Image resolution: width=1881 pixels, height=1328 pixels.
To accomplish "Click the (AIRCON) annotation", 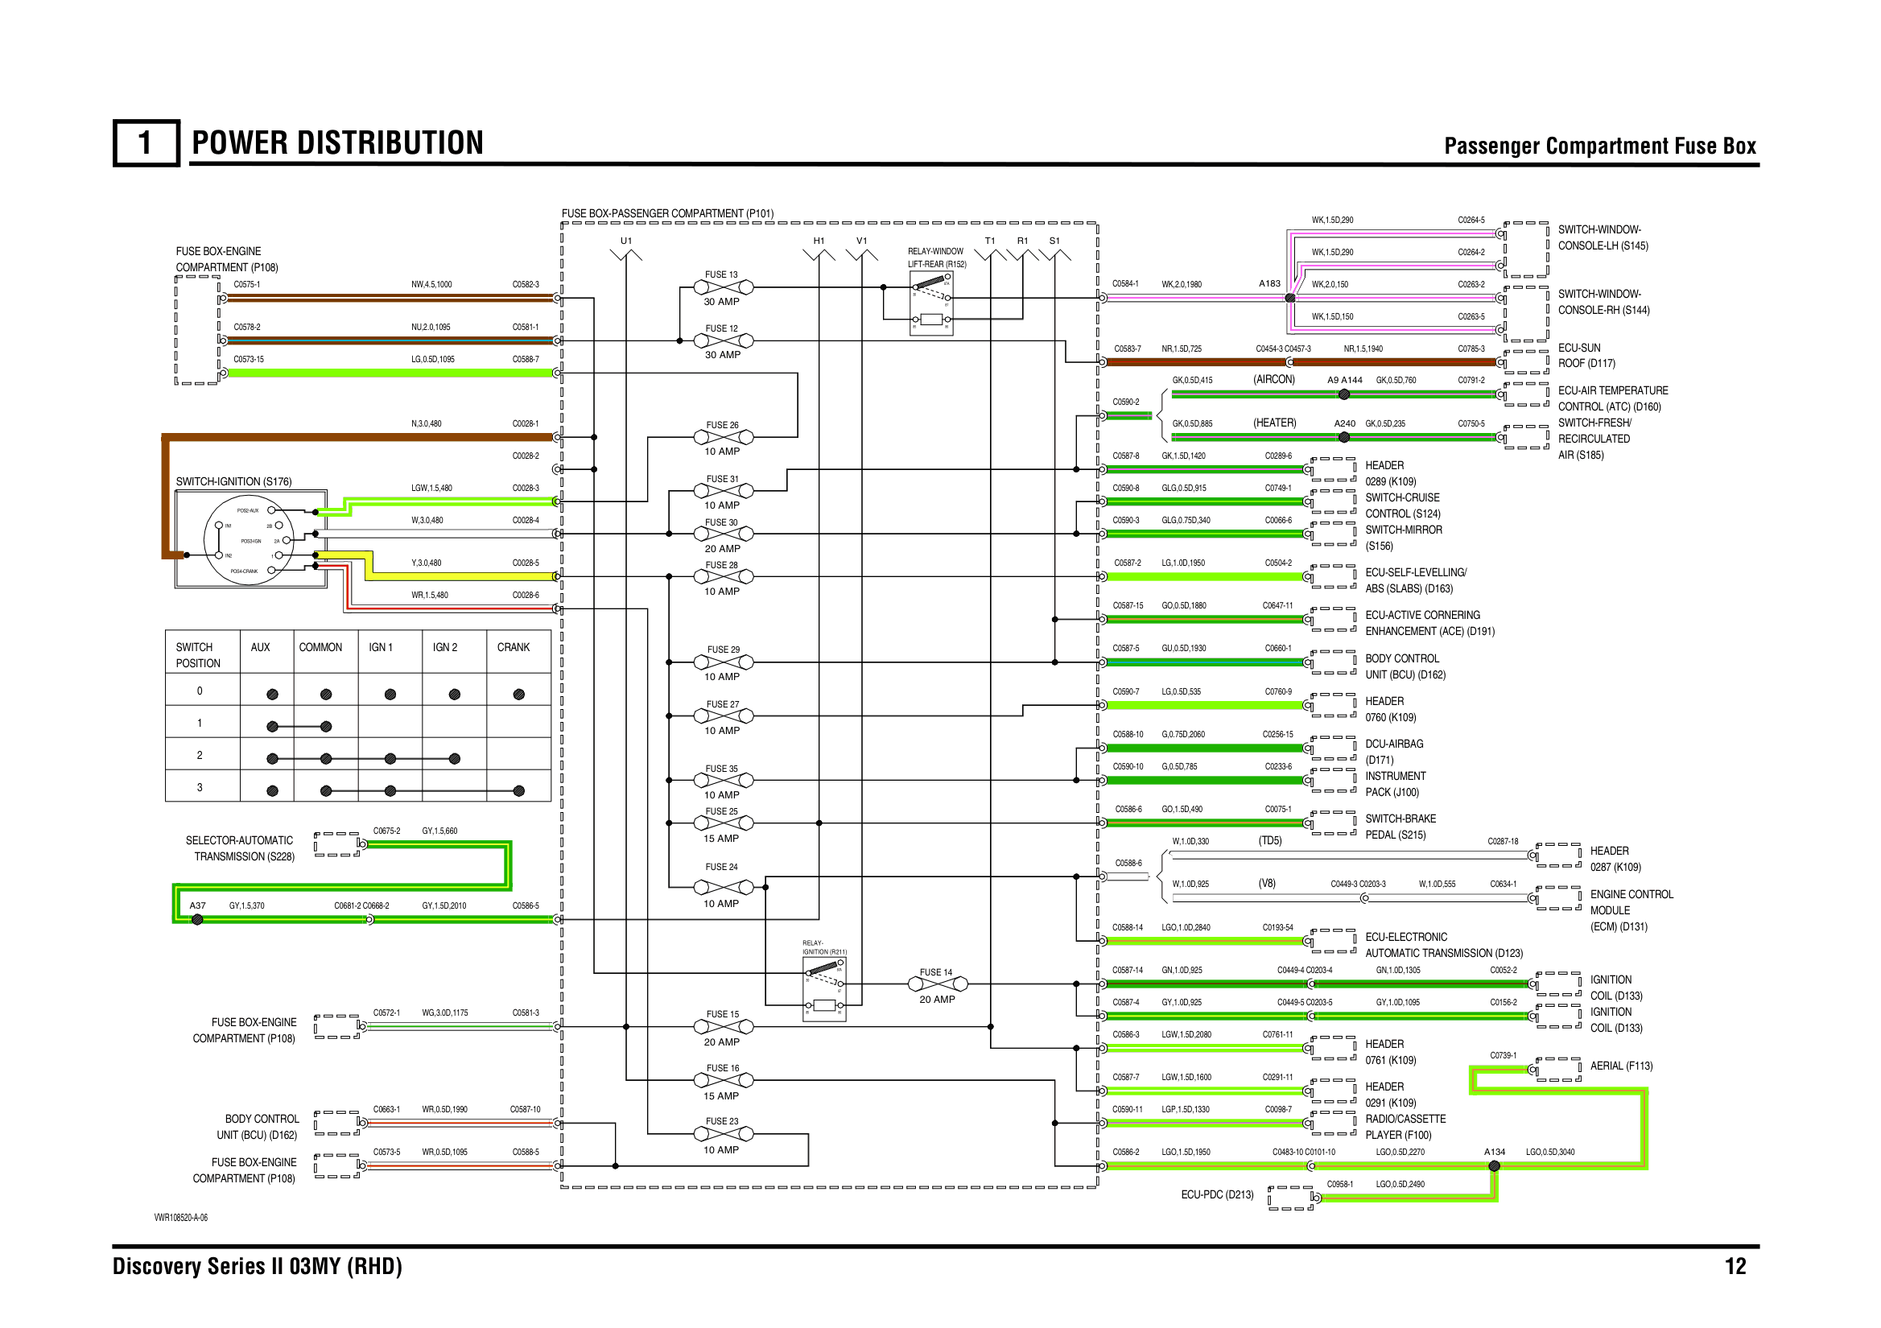I will click(1274, 379).
